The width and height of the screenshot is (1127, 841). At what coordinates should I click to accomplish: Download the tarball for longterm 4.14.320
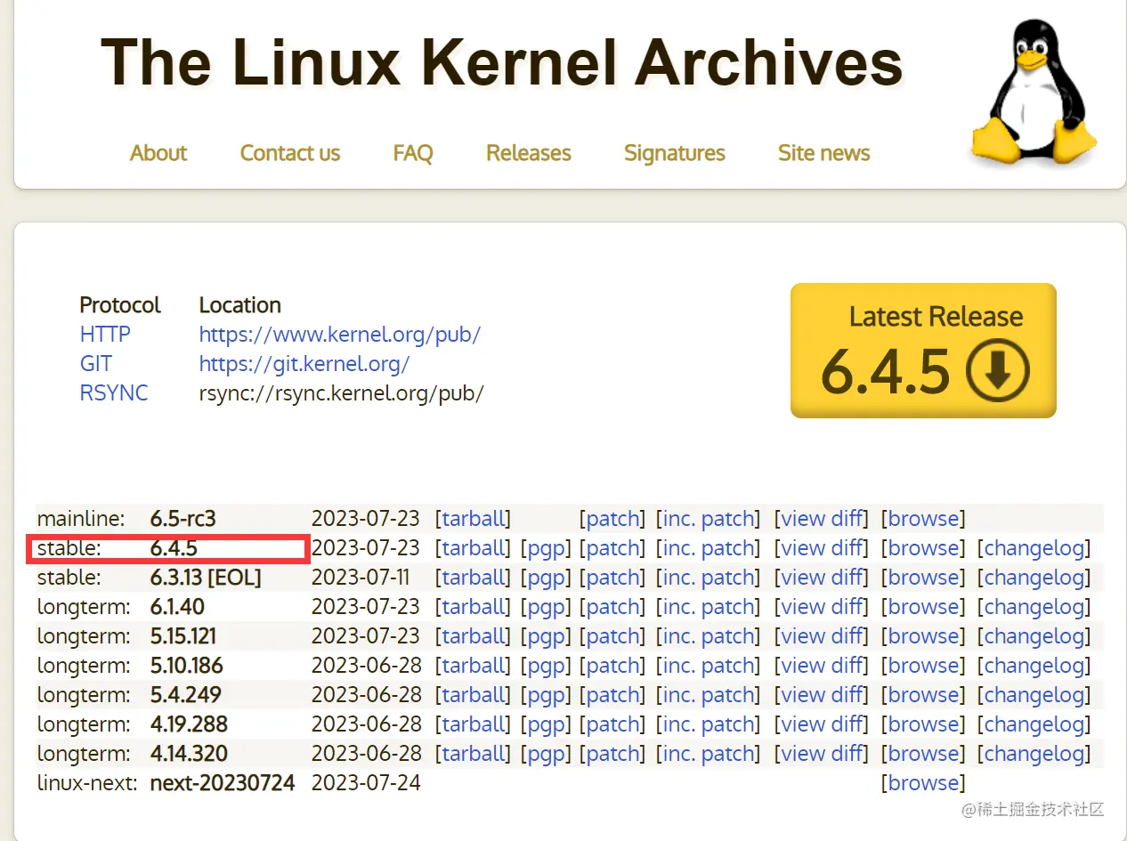coord(474,754)
